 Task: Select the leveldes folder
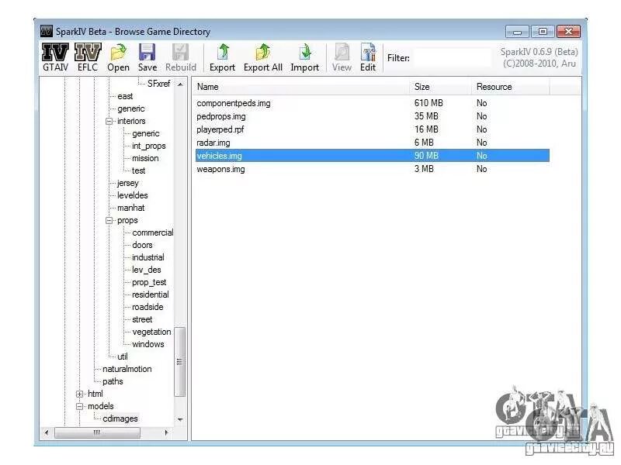tap(133, 195)
